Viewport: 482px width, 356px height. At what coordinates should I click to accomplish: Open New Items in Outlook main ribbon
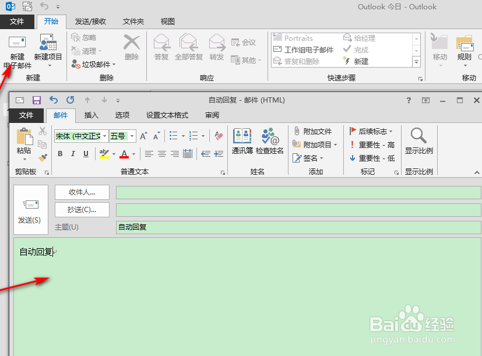(x=48, y=51)
